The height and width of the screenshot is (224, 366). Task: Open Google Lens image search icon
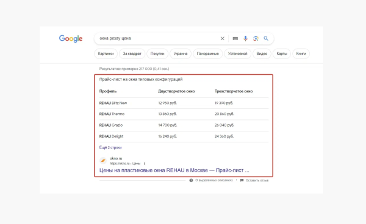(256, 38)
